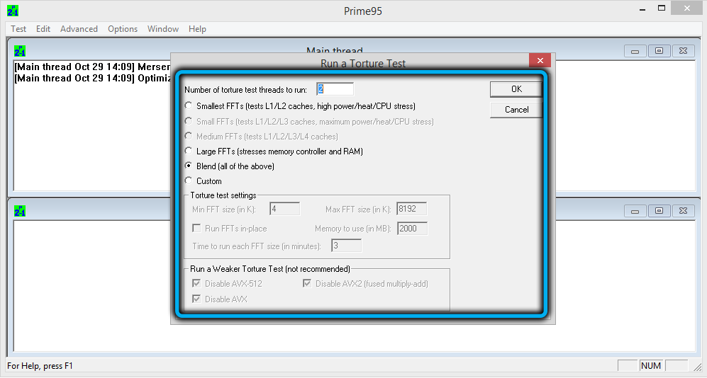Maximize the lower worker child window
Viewport: 707px width, 378px height.
pyautogui.click(x=659, y=211)
